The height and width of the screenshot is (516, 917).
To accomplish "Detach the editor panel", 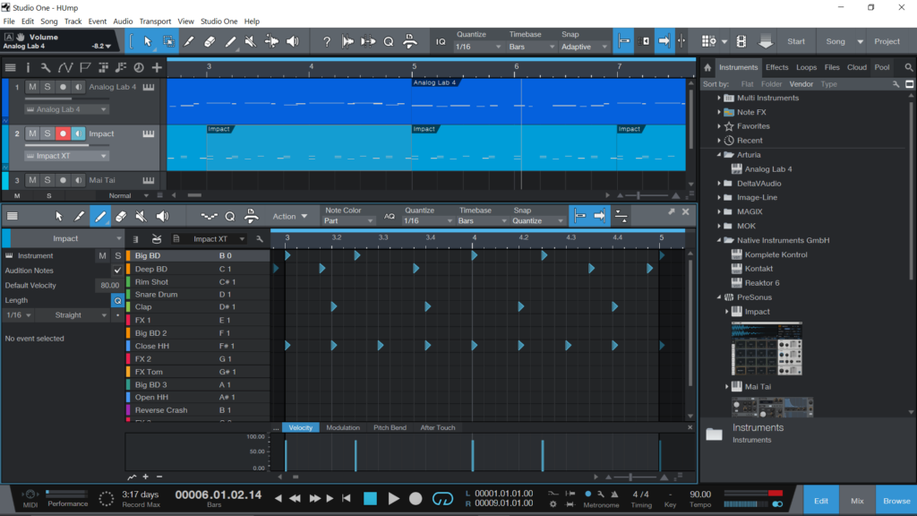I will [x=672, y=211].
